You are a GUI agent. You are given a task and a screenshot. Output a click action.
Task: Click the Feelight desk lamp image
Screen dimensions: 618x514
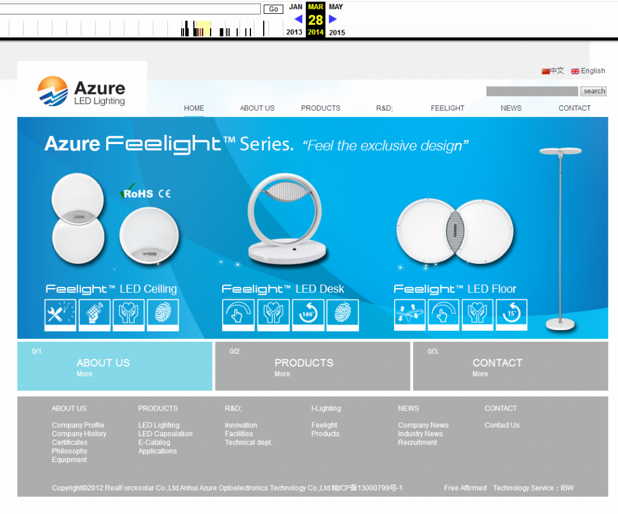pos(287,218)
